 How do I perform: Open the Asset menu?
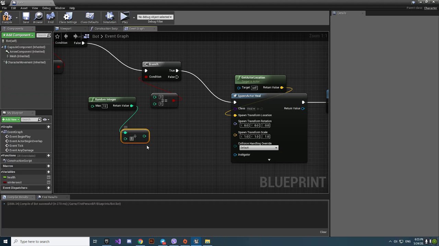click(24, 8)
